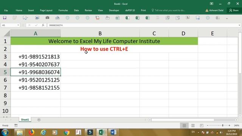
Task: Click the confirm checkmark in the formula bar
Action: pos(36,25)
